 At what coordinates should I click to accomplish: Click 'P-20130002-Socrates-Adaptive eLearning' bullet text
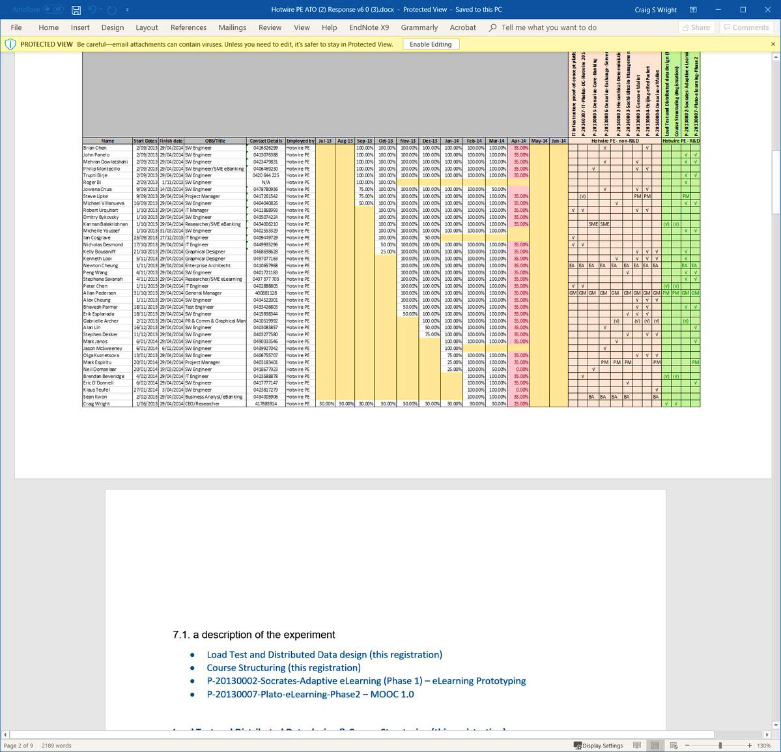pos(366,681)
